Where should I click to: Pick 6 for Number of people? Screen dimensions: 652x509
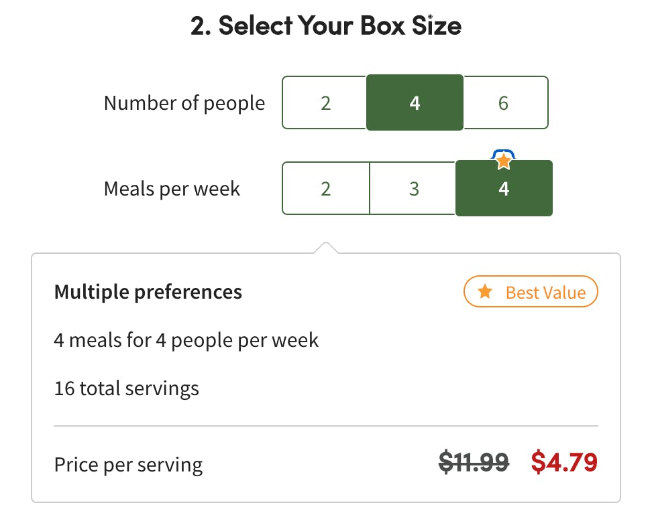505,102
